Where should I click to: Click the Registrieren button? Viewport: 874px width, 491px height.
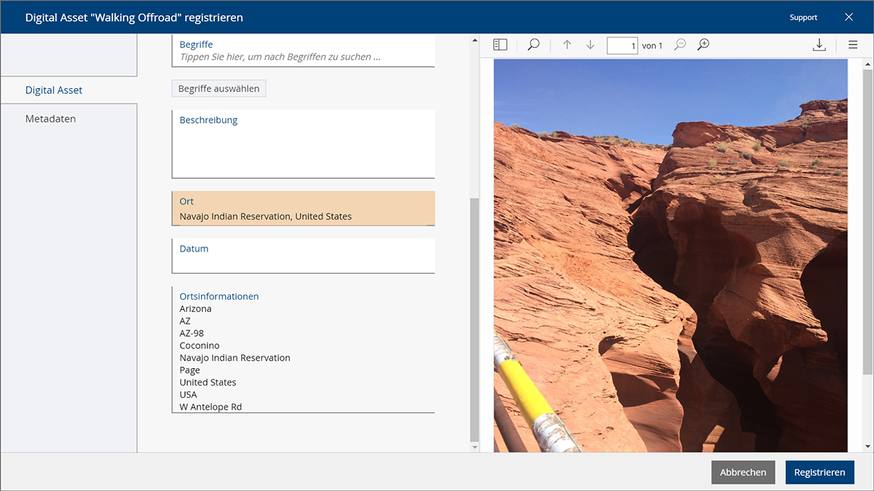(819, 472)
